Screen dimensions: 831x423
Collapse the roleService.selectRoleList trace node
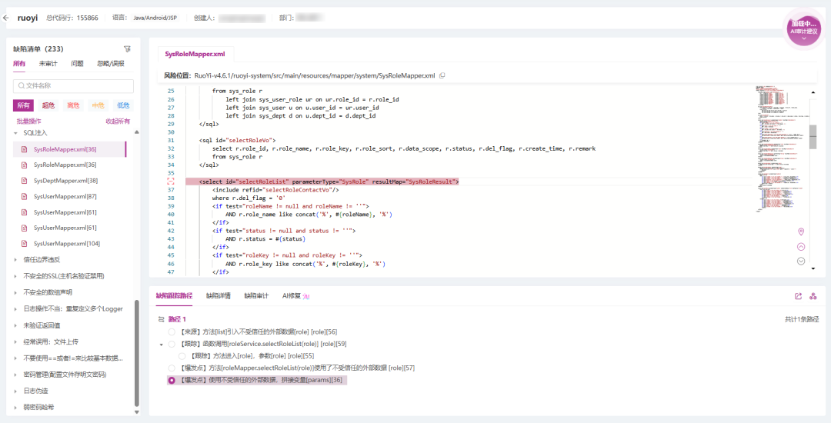pyautogui.click(x=161, y=345)
